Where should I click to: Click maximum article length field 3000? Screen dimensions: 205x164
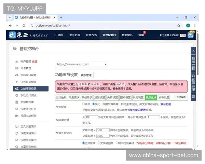pyautogui.click(x=103, y=136)
